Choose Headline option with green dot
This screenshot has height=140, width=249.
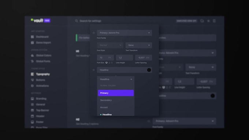tap(116, 114)
